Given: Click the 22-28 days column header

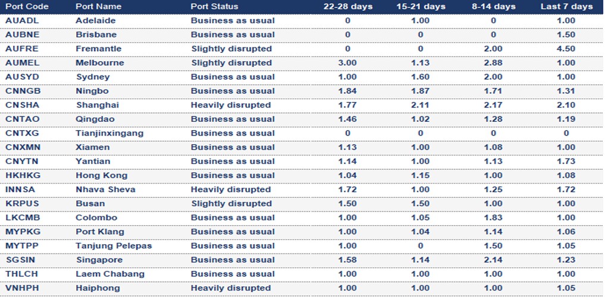Looking at the screenshot, I should [348, 7].
